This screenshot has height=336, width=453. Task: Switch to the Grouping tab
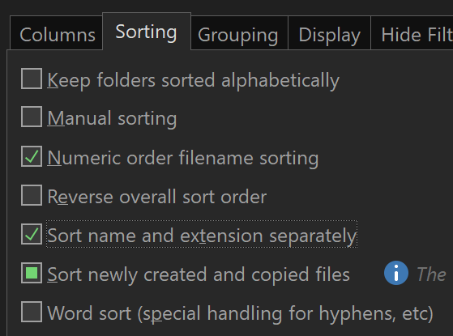pos(239,33)
